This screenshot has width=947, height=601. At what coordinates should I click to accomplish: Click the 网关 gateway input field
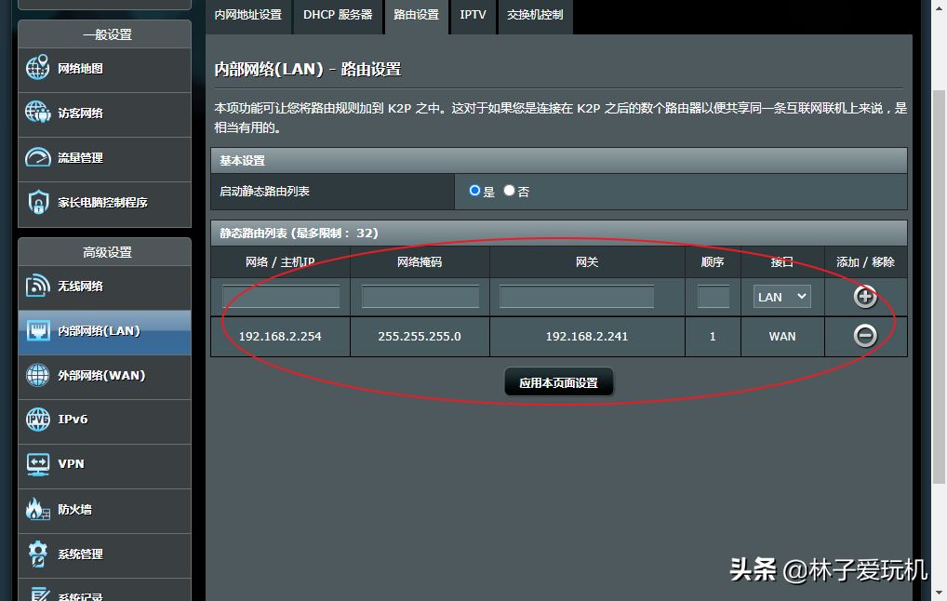577,297
